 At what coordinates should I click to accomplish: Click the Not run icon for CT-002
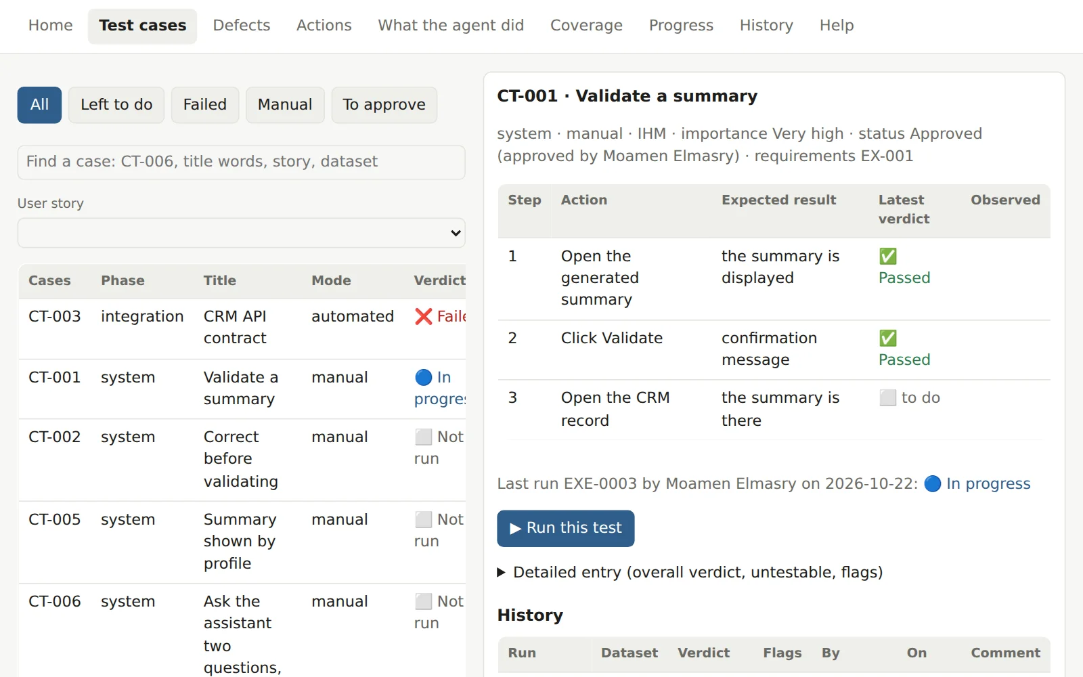[x=424, y=437]
